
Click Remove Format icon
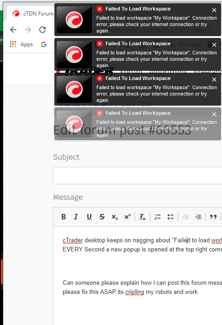tap(143, 217)
